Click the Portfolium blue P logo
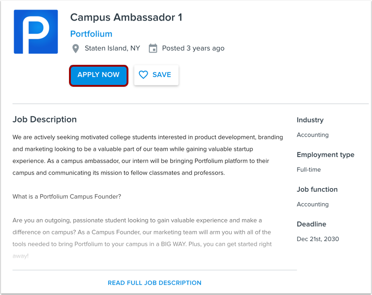This screenshot has width=372, height=295. point(36,32)
